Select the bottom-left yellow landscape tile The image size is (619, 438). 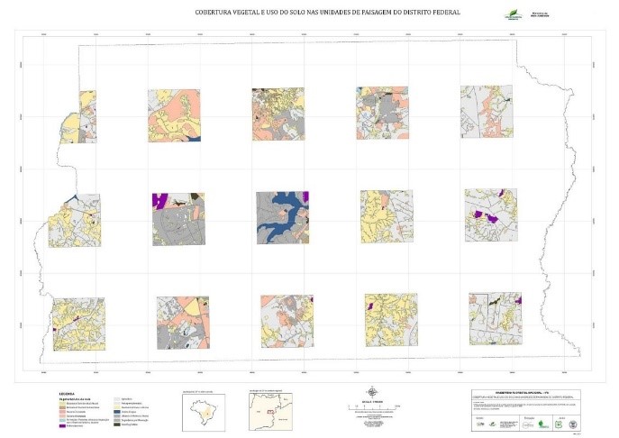78,324
